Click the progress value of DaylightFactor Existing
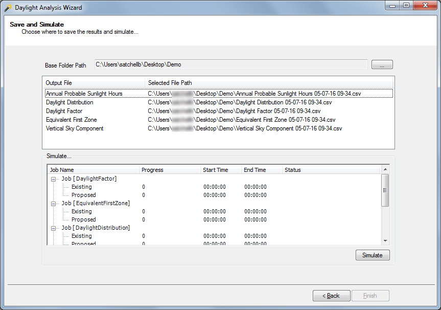 coord(144,187)
